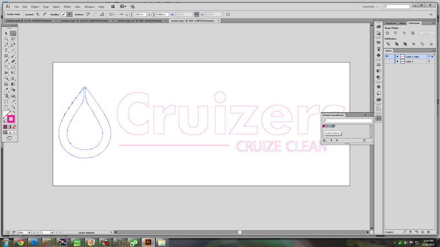The image size is (440, 247).
Task: Select the Column Graph tool
Action: [13, 96]
